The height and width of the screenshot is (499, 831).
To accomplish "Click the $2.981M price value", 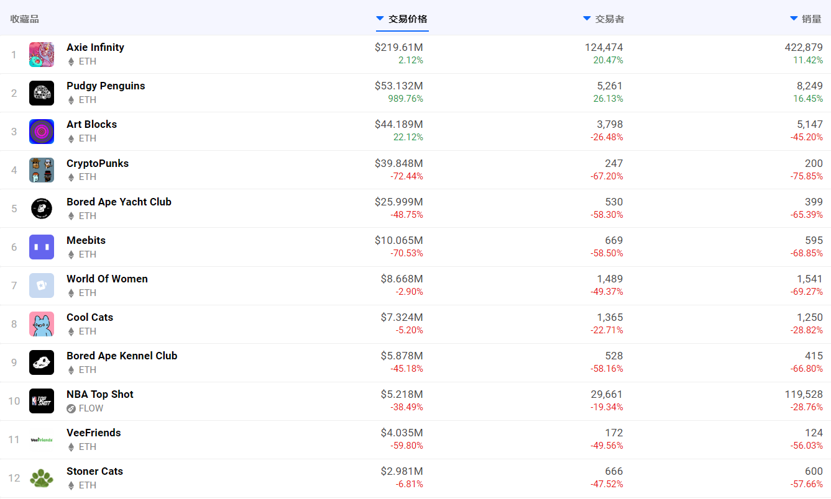I will pos(402,471).
